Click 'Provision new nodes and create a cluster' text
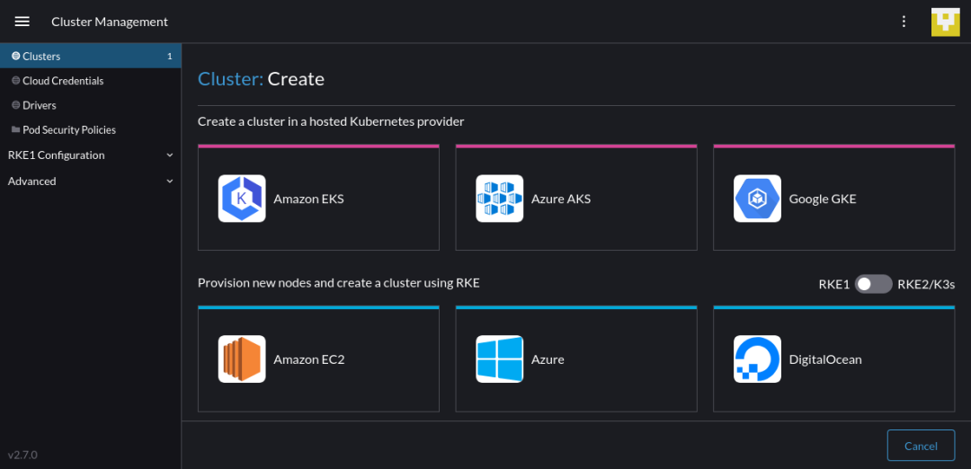971x469 pixels. point(339,283)
